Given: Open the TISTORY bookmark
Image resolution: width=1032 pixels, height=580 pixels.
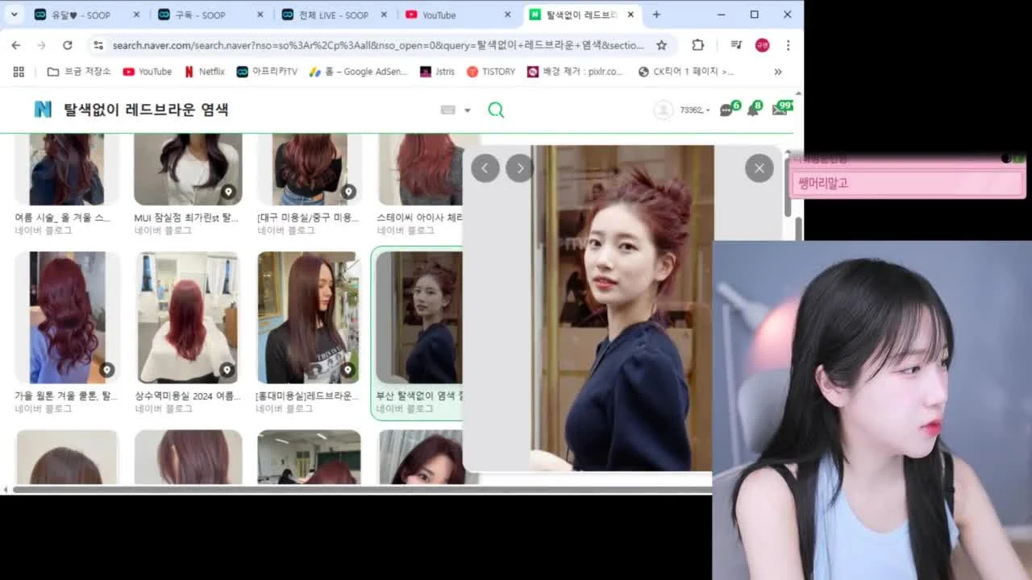Looking at the screenshot, I should coord(490,72).
